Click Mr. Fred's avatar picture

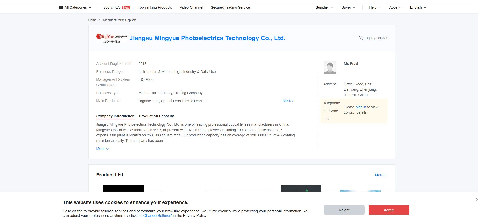[x=330, y=67]
